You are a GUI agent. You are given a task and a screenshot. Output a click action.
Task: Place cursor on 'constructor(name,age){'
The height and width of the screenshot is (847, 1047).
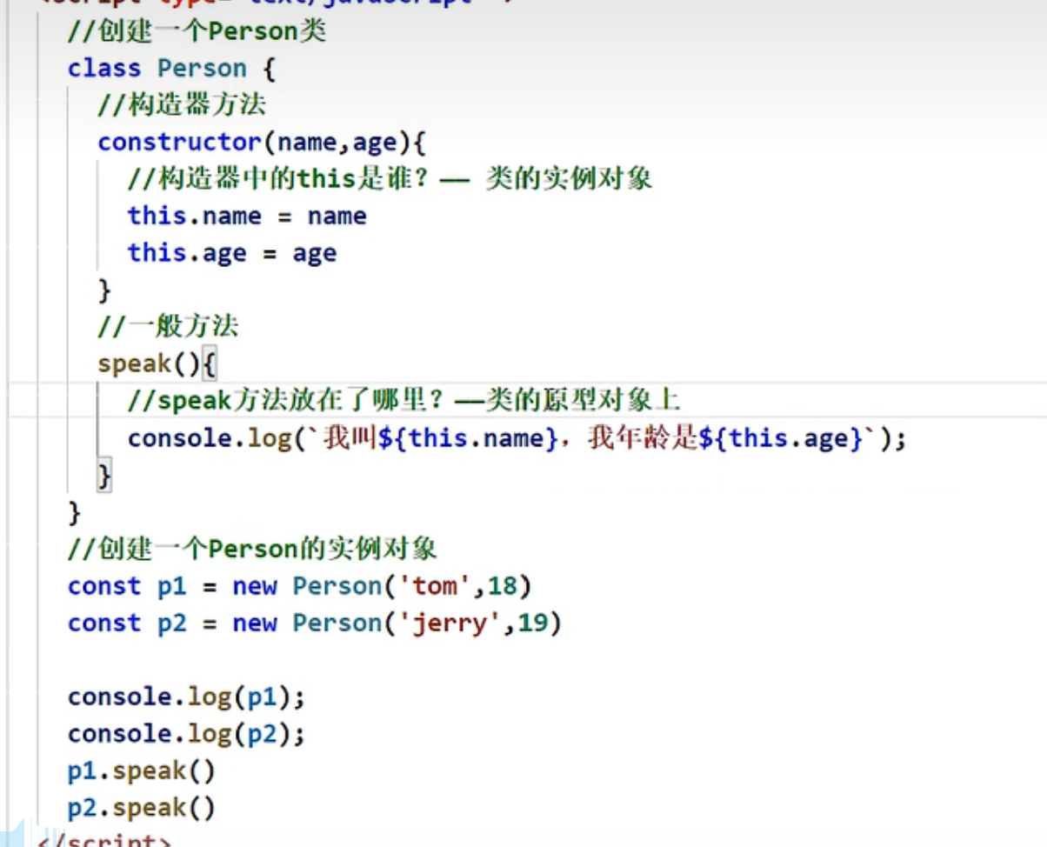click(262, 143)
